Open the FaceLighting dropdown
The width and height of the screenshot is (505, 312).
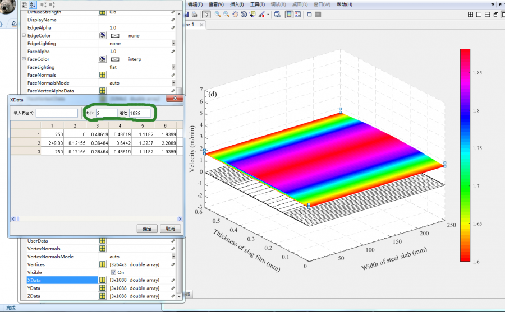click(x=173, y=67)
